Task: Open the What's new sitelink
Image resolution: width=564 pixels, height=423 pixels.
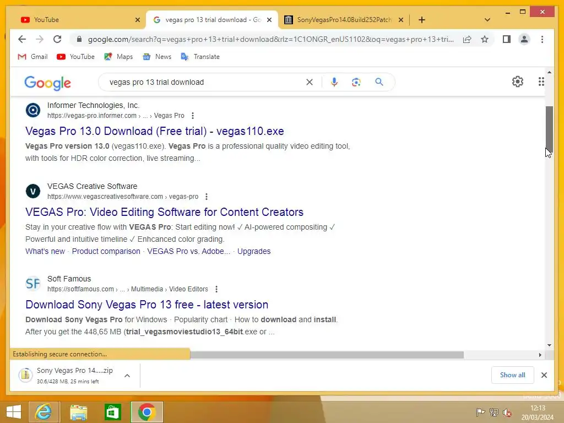Action: [x=45, y=251]
